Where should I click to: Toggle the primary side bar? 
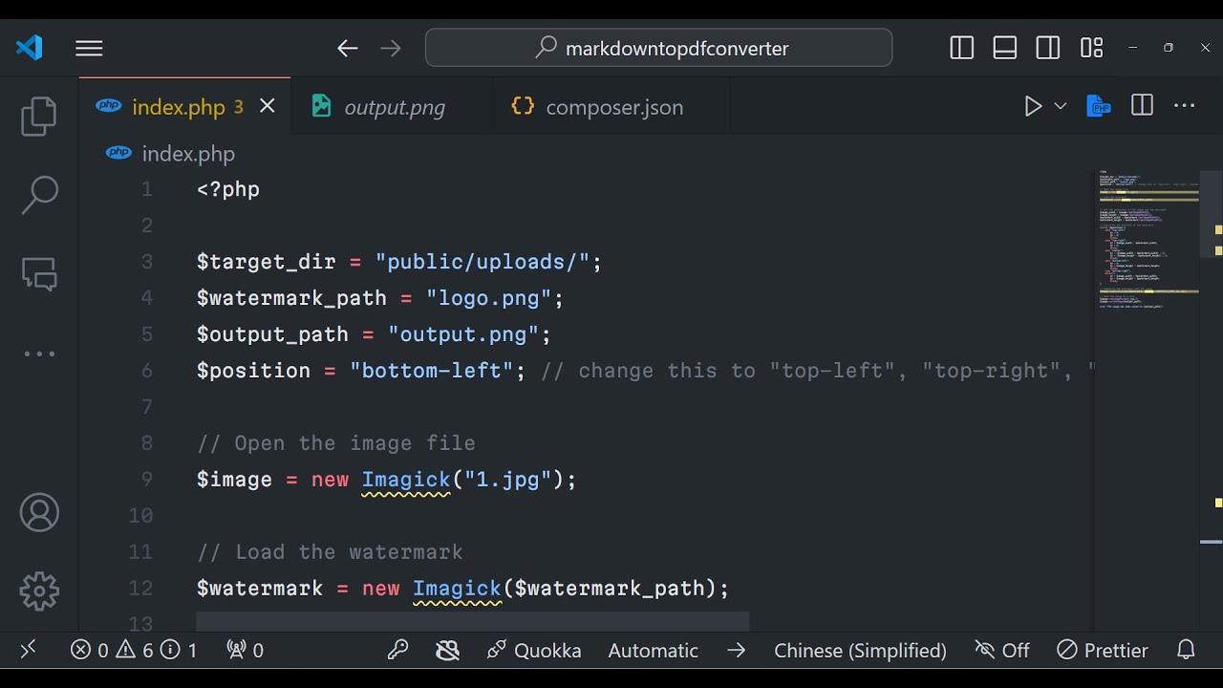point(962,48)
